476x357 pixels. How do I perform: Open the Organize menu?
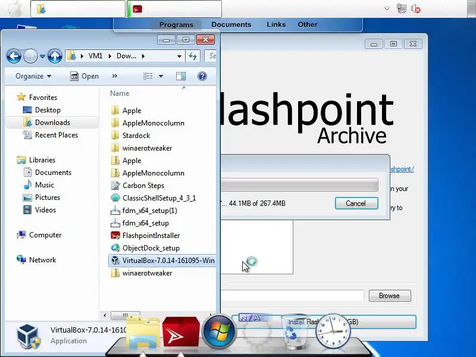pos(33,76)
